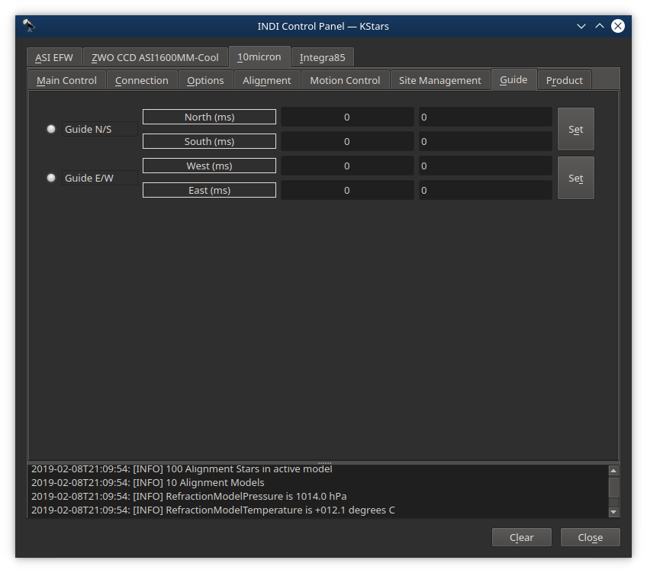Click the East (ms) label

209,190
